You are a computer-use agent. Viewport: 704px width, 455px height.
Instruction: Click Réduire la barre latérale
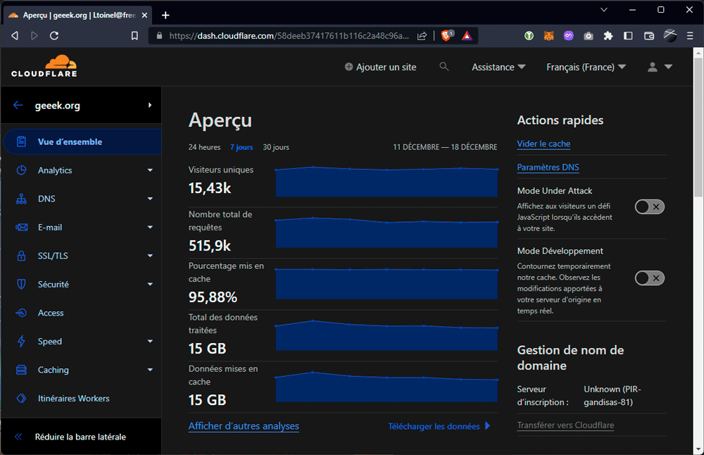click(x=80, y=437)
